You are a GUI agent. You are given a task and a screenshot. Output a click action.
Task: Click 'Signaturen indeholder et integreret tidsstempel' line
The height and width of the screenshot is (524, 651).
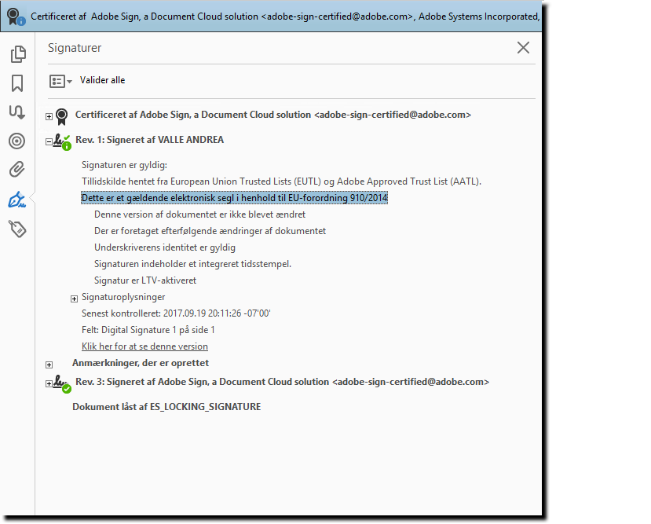coord(192,264)
